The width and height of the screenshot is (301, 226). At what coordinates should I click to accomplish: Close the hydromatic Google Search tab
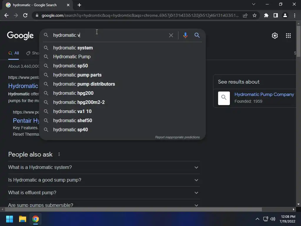pyautogui.click(x=68, y=5)
